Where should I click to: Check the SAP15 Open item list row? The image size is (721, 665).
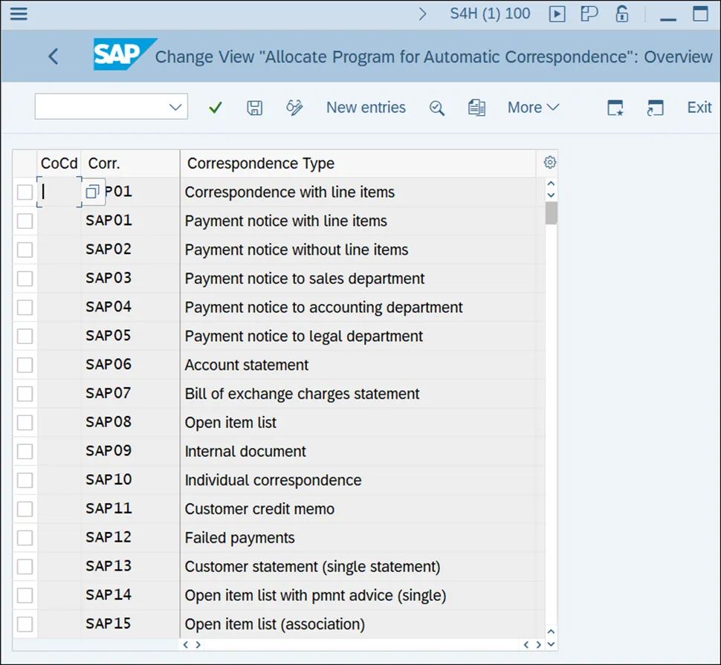[x=25, y=624]
